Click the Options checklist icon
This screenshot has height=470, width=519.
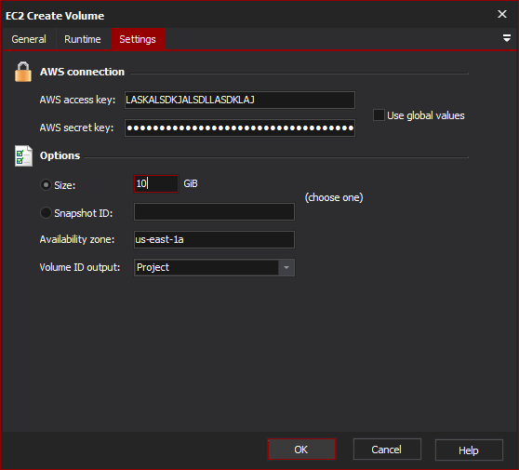pos(23,155)
